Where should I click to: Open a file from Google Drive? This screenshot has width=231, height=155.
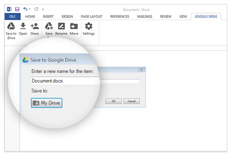point(23,29)
